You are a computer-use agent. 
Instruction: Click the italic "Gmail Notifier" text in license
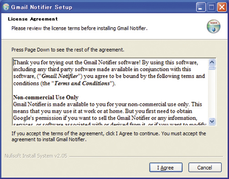(60, 76)
